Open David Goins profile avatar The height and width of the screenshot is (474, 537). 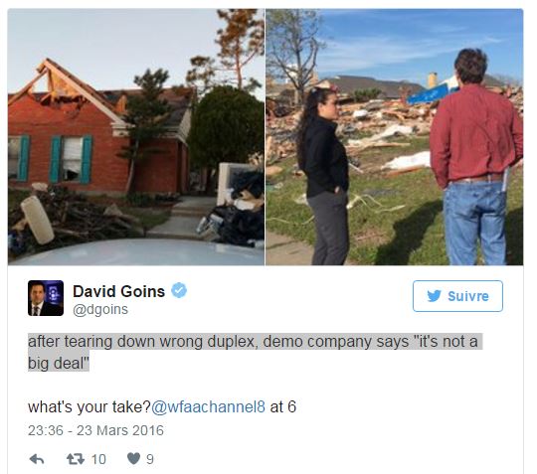[x=46, y=298]
